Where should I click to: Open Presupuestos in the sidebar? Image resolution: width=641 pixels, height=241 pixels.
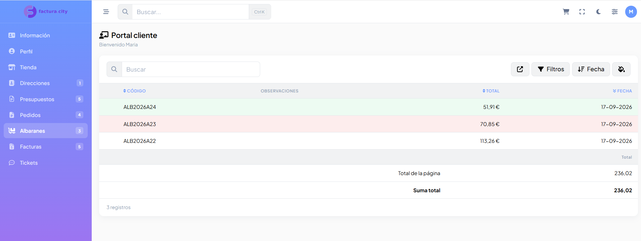(46, 99)
